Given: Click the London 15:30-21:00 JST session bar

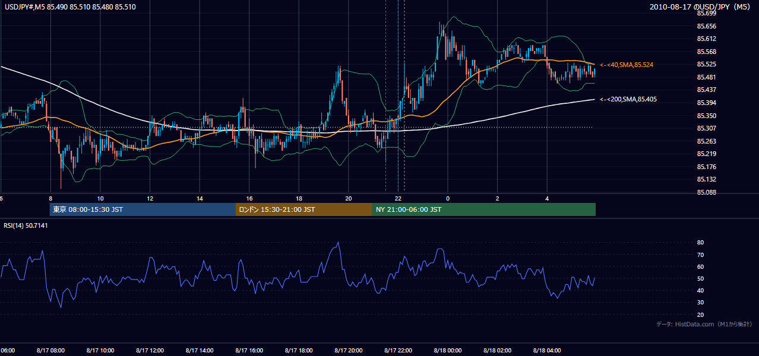Looking at the screenshot, I should tap(304, 209).
